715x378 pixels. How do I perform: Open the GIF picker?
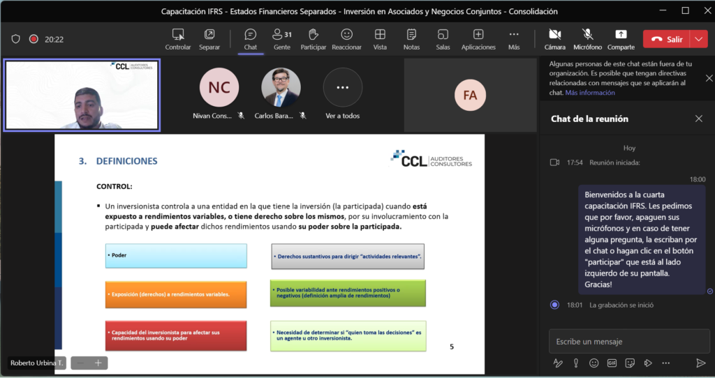point(612,363)
